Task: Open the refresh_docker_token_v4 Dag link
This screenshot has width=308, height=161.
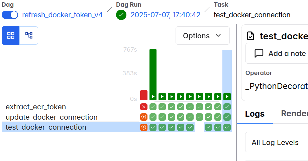Action: click(62, 15)
